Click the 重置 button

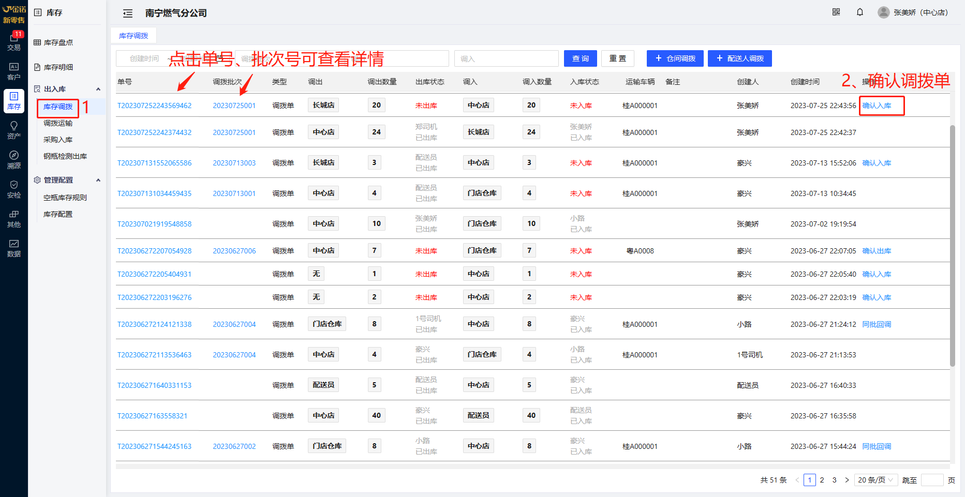click(x=618, y=58)
